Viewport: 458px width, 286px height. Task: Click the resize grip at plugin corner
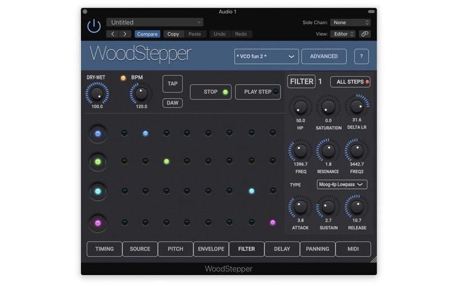[374, 260]
